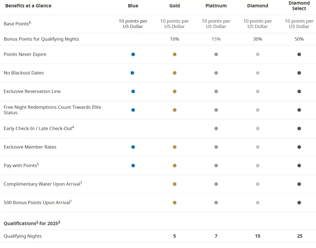Click the Blue dot for Points Never Expire

[133, 54]
